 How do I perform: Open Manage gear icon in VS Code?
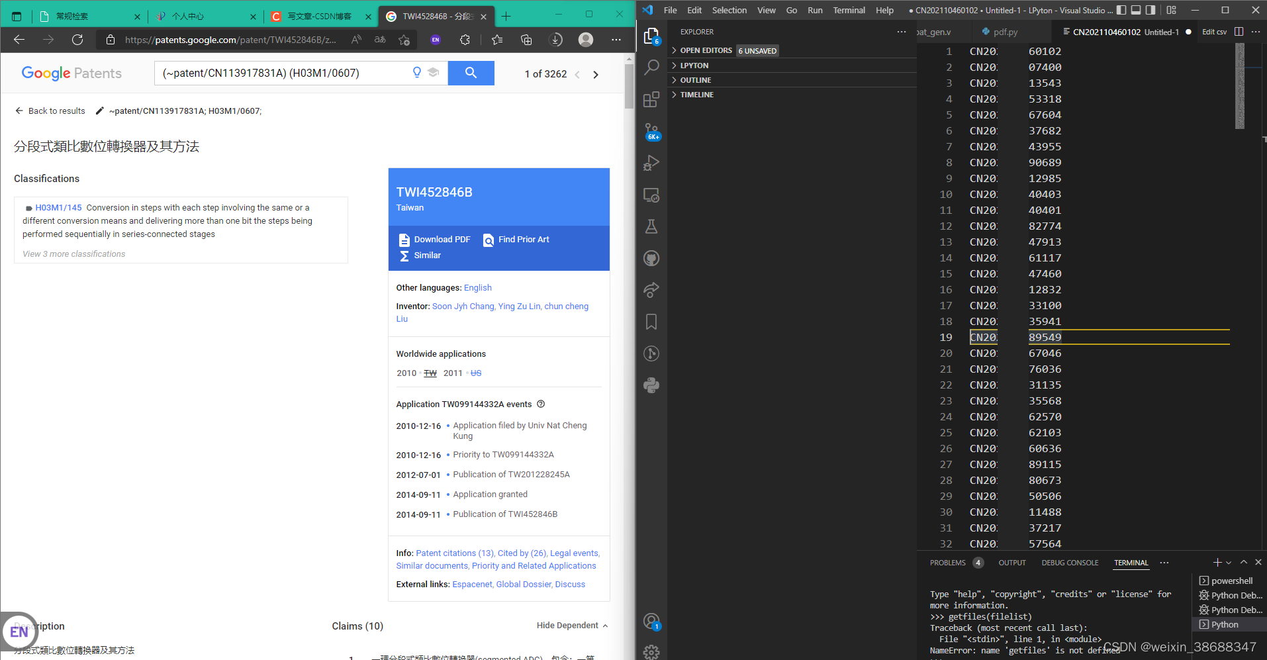pos(651,652)
